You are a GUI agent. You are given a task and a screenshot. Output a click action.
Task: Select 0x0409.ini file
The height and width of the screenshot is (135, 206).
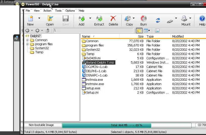[93, 58]
